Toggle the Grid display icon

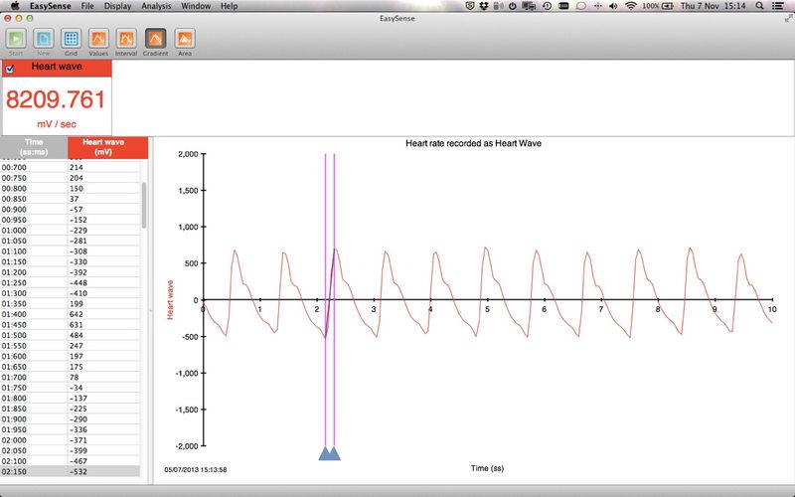tap(72, 40)
